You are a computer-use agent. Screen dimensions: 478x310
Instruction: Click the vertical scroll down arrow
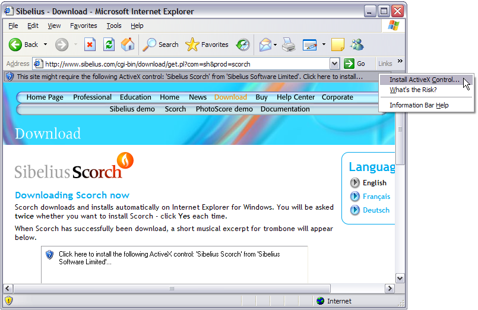coord(400,278)
